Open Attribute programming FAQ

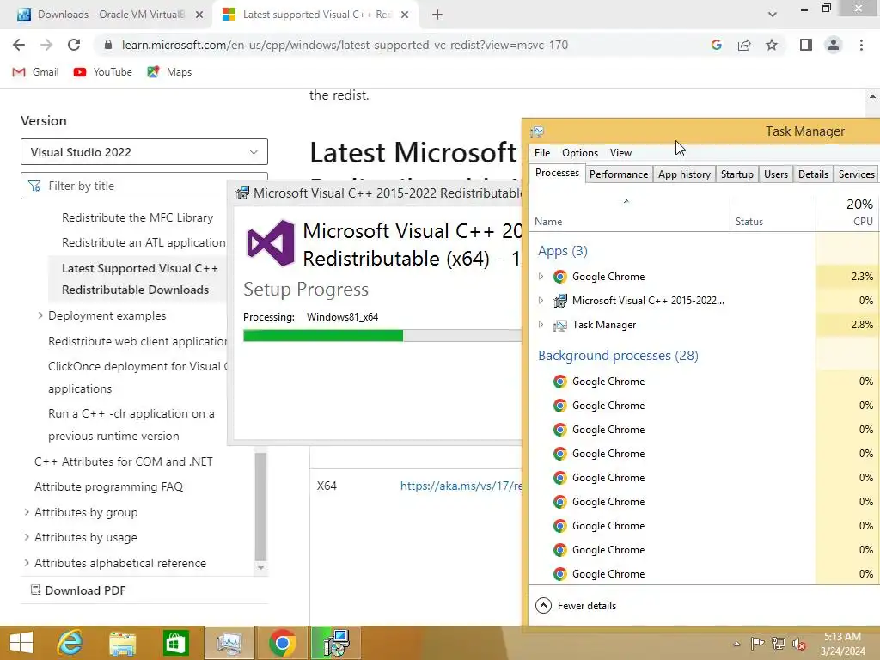108,486
